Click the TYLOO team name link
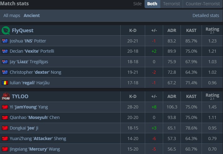 [20, 97]
